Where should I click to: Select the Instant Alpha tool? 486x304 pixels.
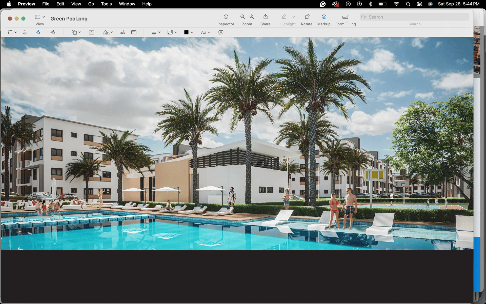25,32
